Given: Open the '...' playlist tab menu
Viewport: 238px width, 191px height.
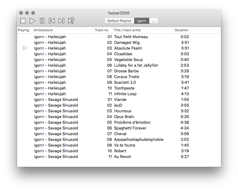Looking at the screenshot, I should 154,21.
